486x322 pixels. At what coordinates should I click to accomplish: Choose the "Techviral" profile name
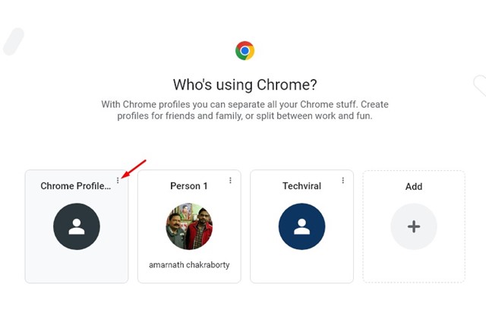coord(301,186)
